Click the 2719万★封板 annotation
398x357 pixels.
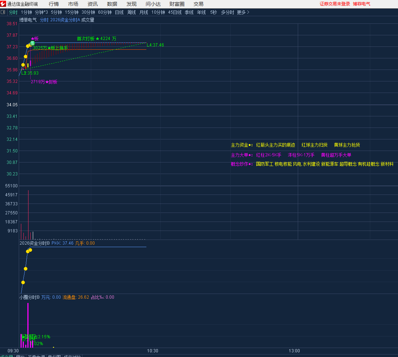[44, 82]
